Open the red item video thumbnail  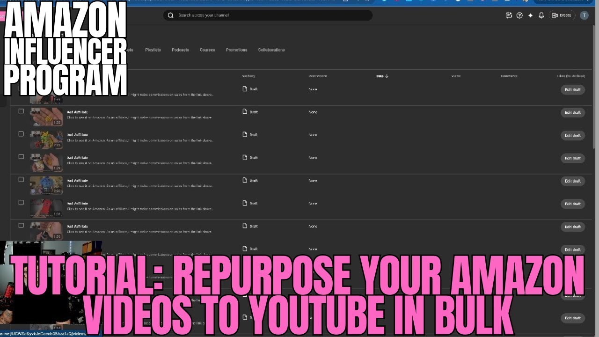click(46, 208)
